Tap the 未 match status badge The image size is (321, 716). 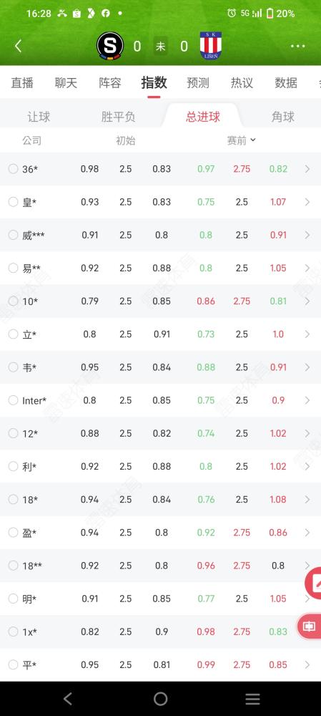pyautogui.click(x=160, y=46)
